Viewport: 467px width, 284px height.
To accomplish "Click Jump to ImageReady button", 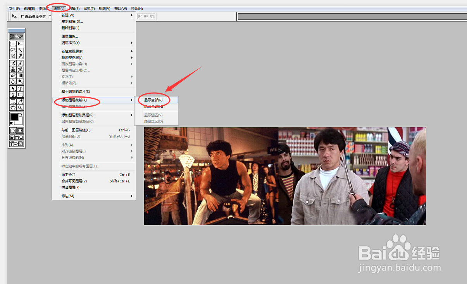I will (x=17, y=144).
